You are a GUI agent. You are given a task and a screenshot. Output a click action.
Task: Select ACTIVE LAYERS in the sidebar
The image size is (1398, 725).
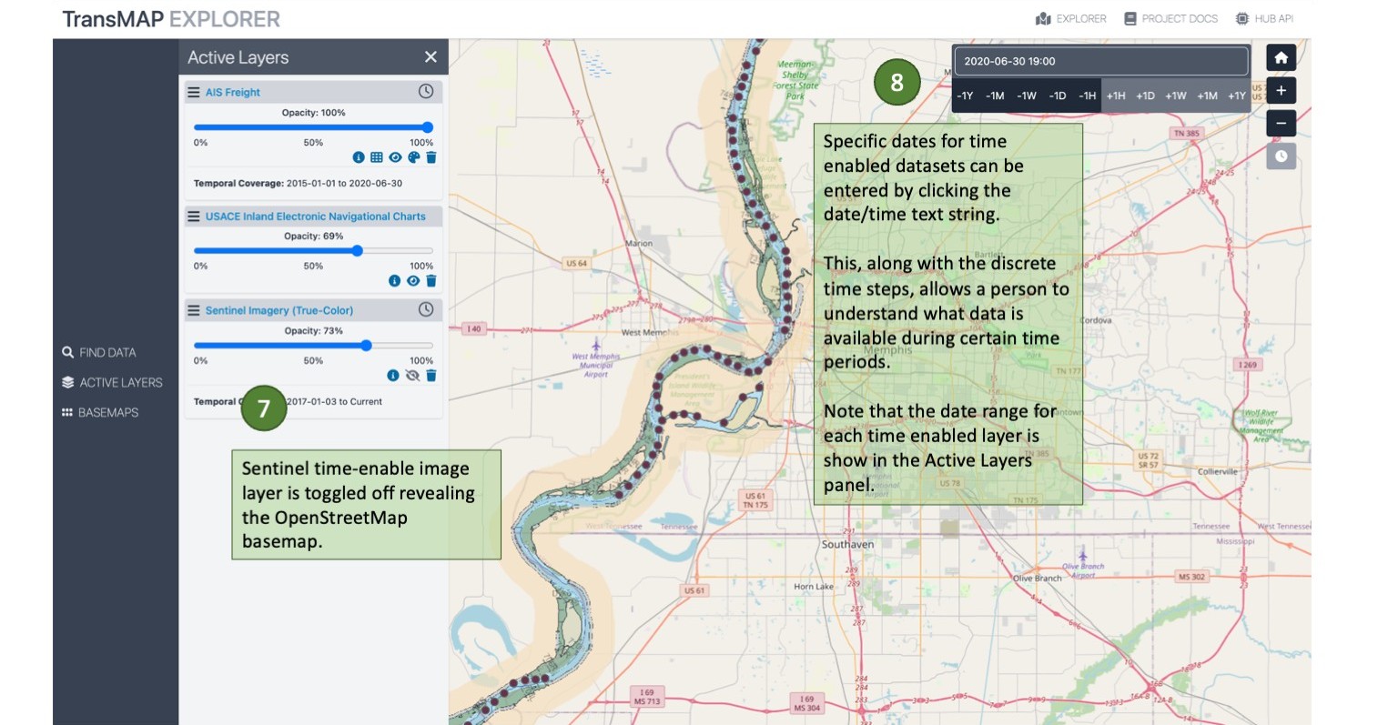(x=112, y=382)
